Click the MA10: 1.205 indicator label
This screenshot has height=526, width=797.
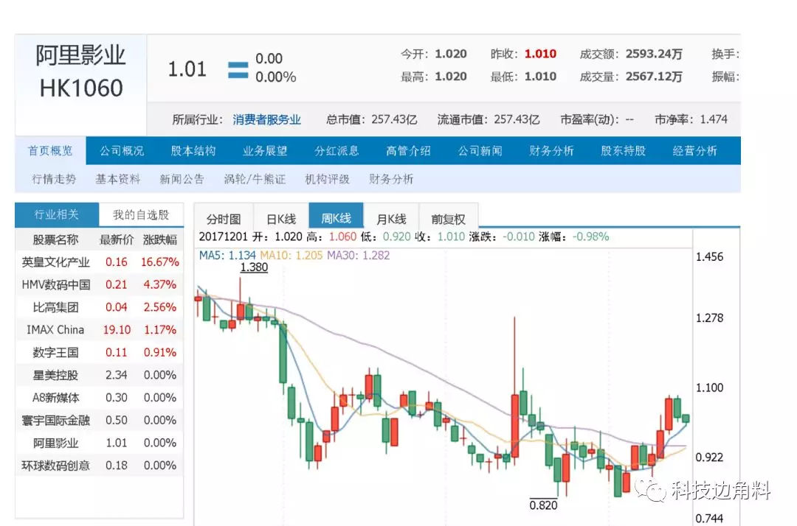291,256
